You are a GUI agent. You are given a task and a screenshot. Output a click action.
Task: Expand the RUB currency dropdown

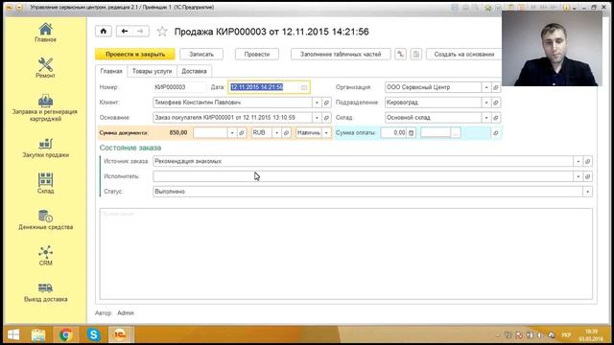click(276, 132)
